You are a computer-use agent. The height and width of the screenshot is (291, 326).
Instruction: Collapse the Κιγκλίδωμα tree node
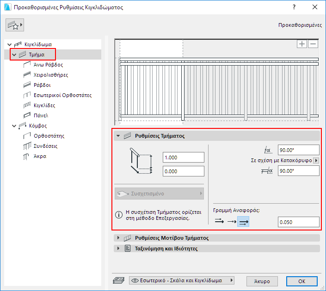click(x=9, y=44)
